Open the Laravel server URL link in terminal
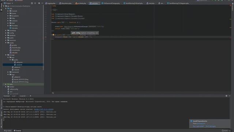 coord(44,109)
